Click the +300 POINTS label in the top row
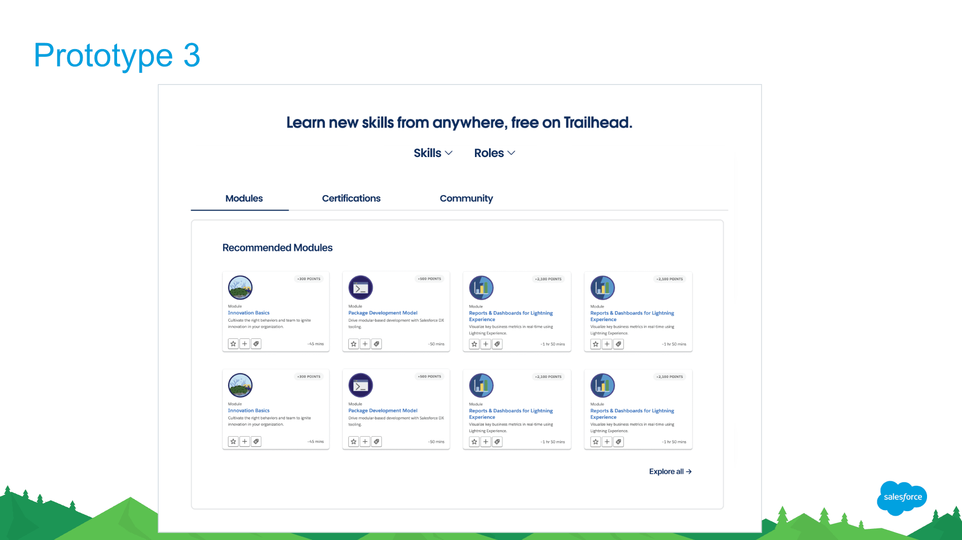The height and width of the screenshot is (540, 962). point(309,279)
